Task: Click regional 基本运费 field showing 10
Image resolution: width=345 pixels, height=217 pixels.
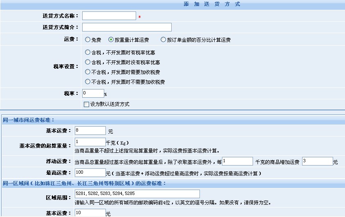Action: click(x=90, y=213)
